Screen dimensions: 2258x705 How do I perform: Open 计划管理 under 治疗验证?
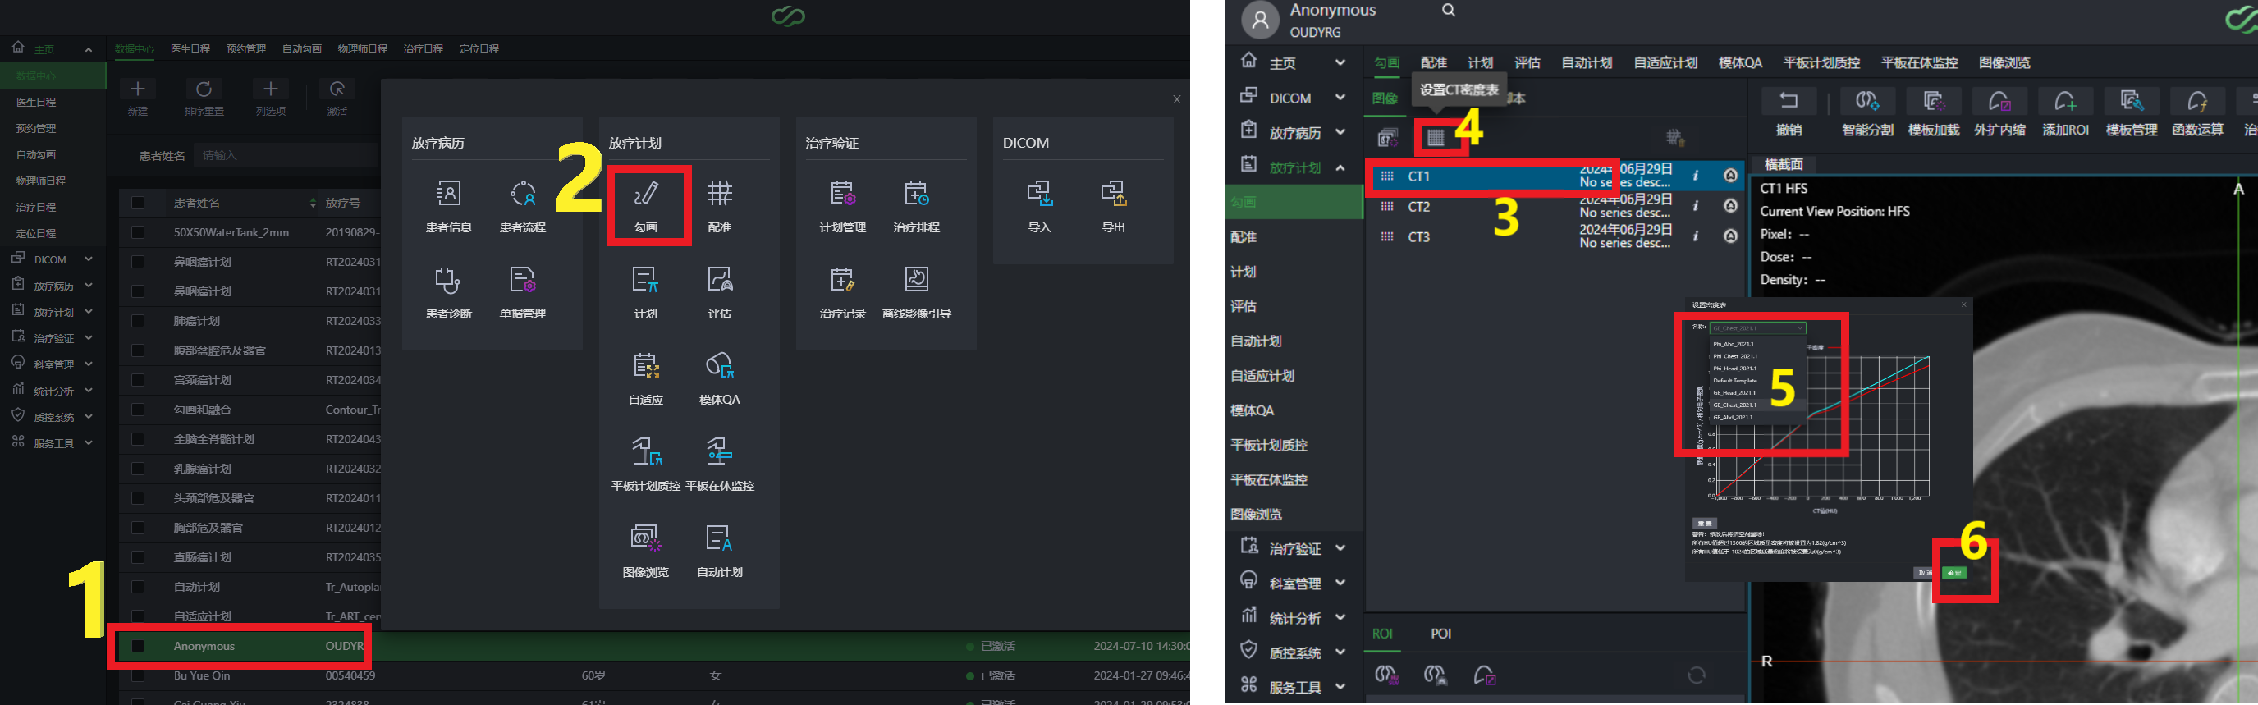(x=842, y=205)
